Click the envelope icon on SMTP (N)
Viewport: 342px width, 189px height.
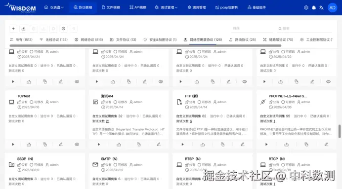pyautogui.click(x=95, y=165)
